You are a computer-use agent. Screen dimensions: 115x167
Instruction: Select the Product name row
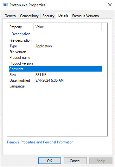[55, 58]
